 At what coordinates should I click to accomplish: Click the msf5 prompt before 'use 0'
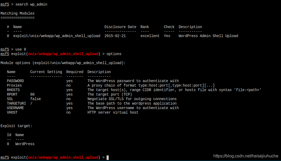pos(5,50)
